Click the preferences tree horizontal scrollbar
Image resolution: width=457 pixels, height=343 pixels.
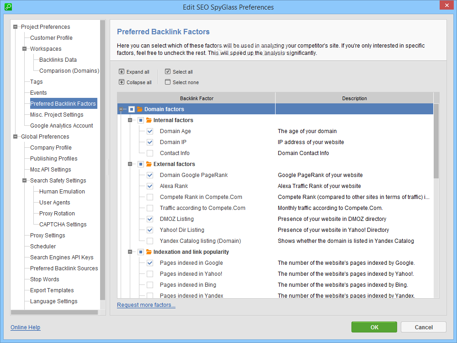click(x=54, y=312)
